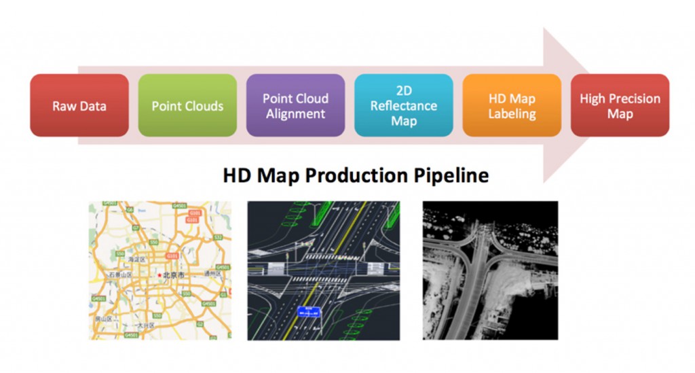Click the 通州区 district label

click(x=214, y=273)
